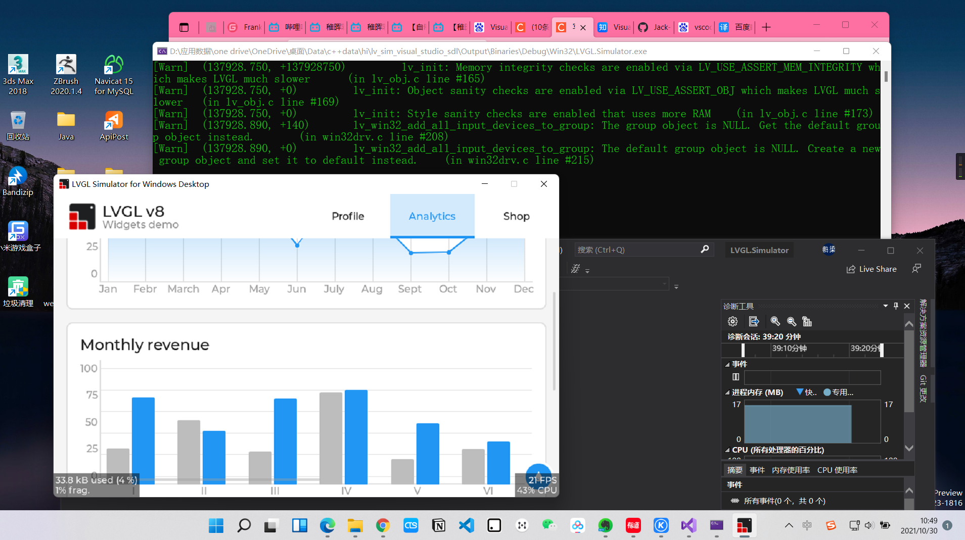Open Visual Studio Code from the taskbar

[x=466, y=525]
